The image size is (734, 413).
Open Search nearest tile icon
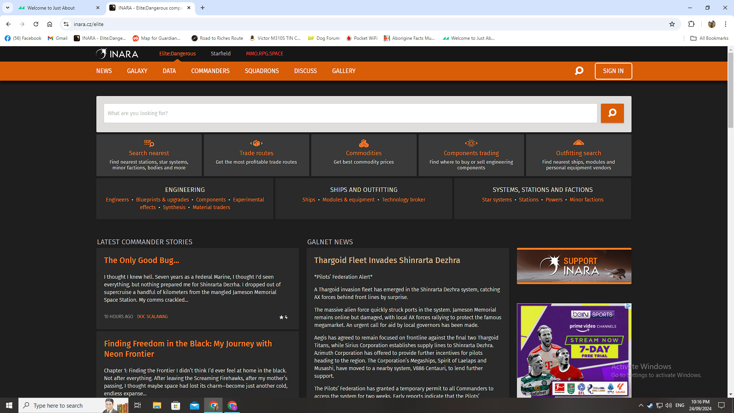pos(149,143)
